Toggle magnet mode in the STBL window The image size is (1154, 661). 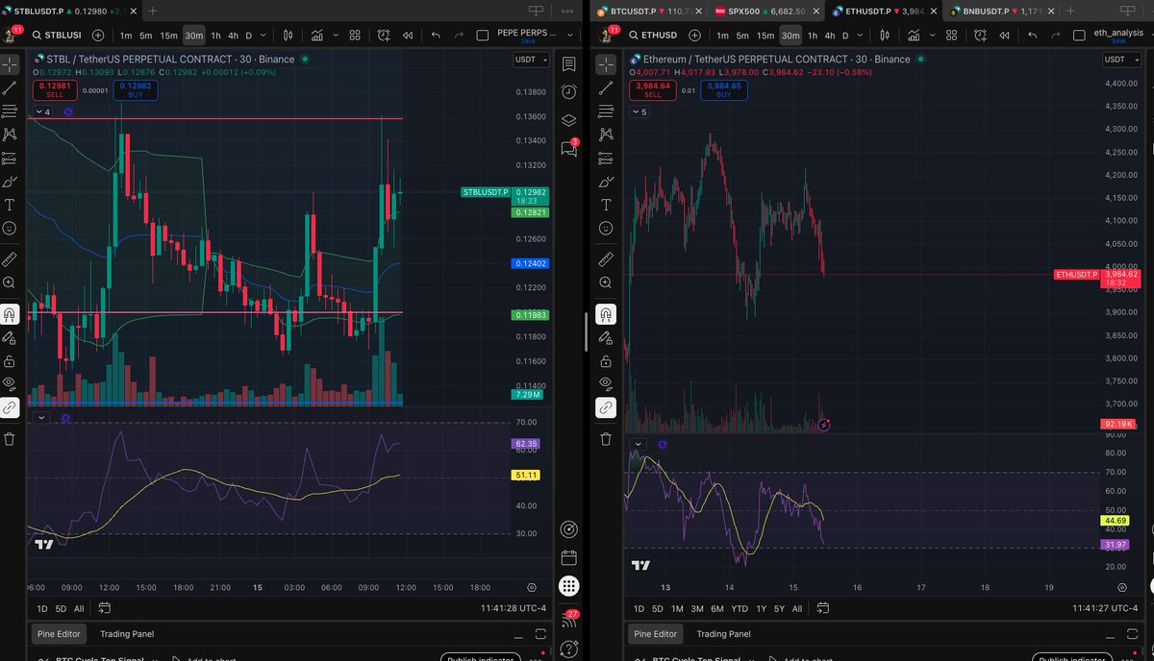pyautogui.click(x=10, y=314)
